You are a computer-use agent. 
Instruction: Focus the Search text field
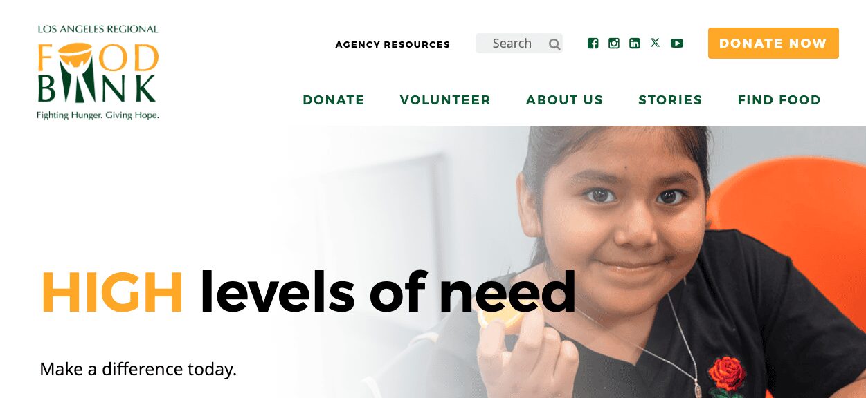(519, 44)
